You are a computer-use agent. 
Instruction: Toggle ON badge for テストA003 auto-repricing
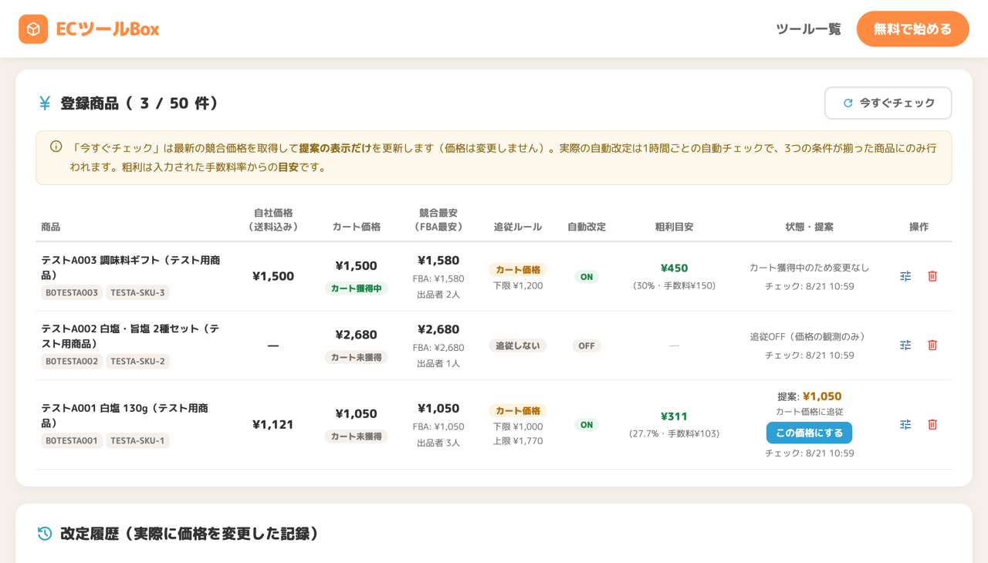587,277
